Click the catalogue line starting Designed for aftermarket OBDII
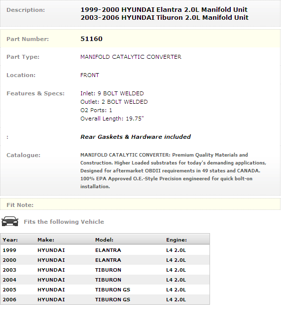This screenshot has height=326, width=281. (170, 171)
